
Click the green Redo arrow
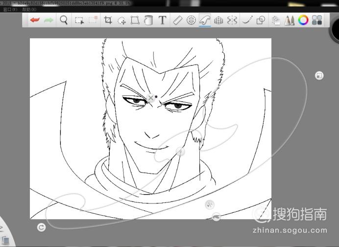point(48,20)
